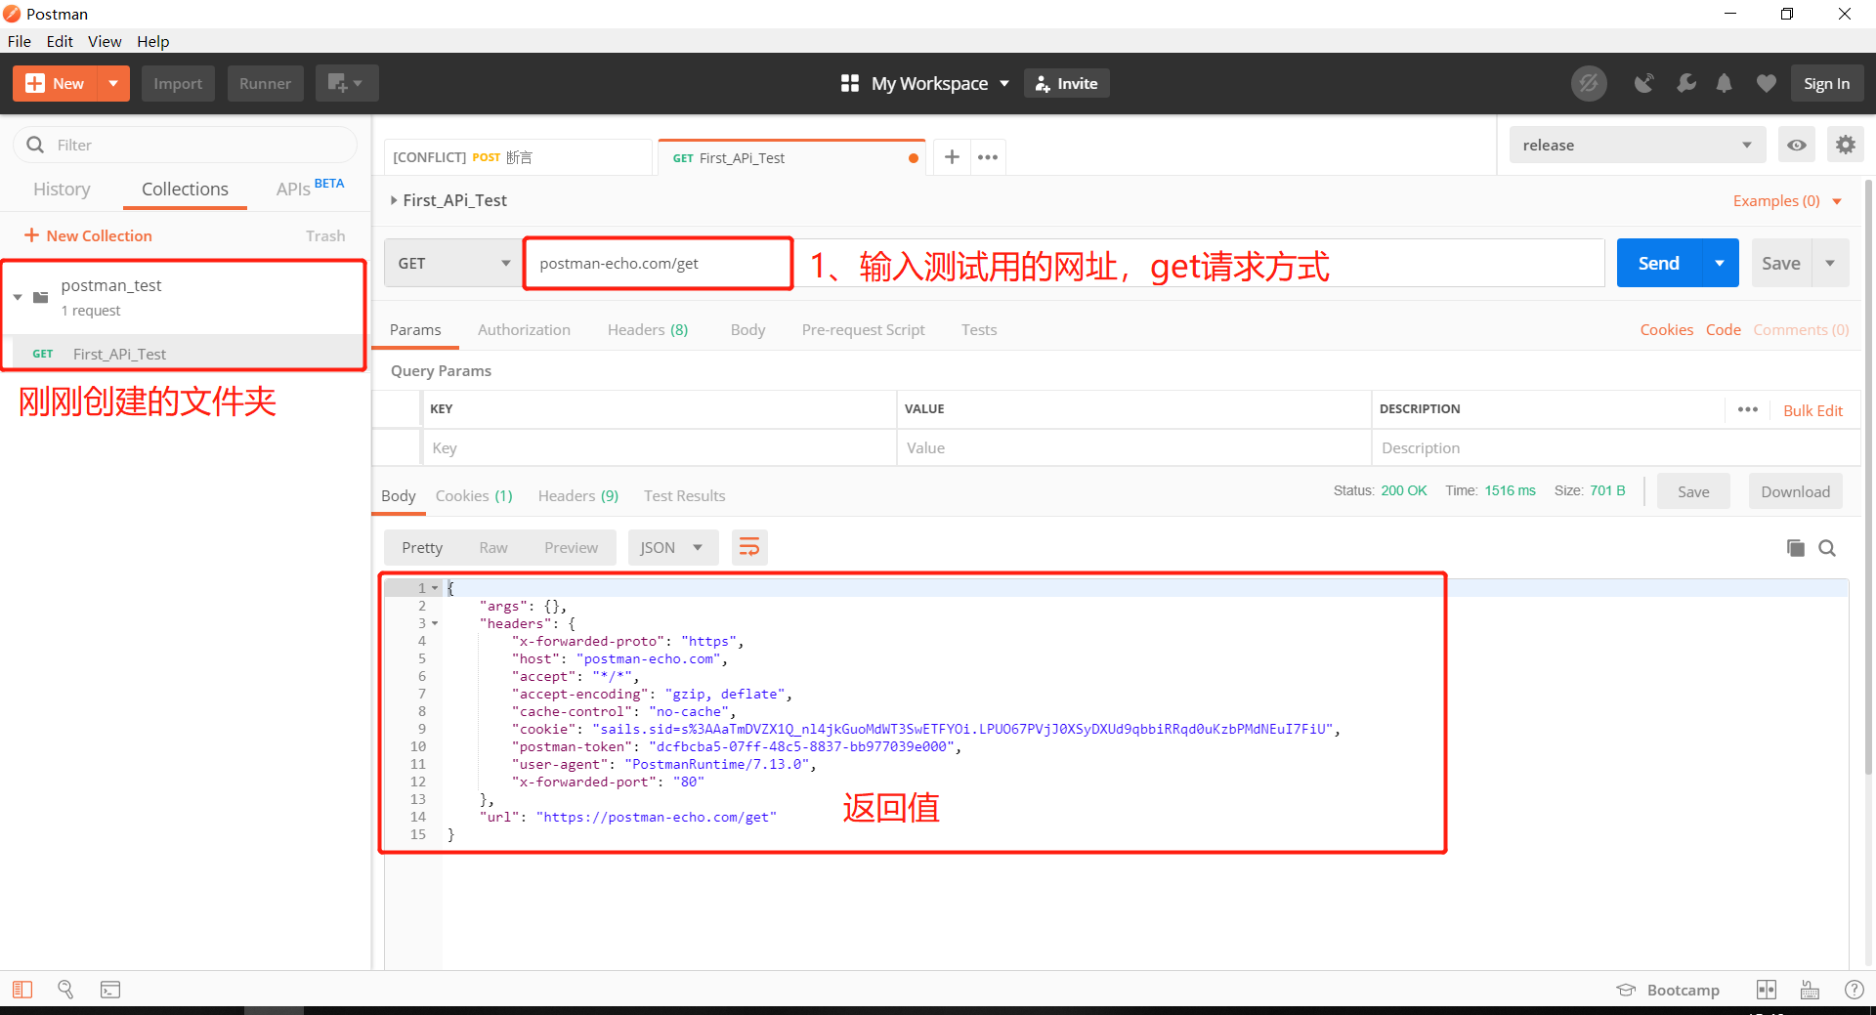Click the request URL field
The height and width of the screenshot is (1015, 1876).
(x=1064, y=263)
